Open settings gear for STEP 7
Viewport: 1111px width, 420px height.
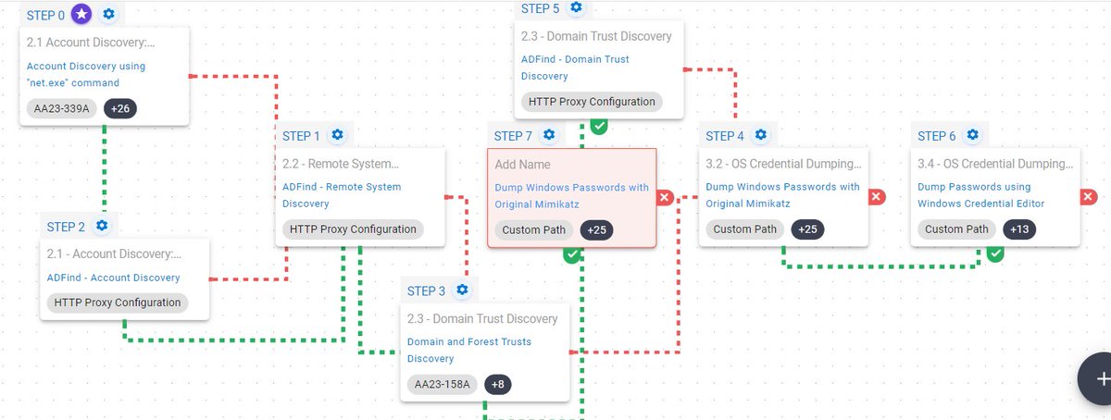click(549, 135)
